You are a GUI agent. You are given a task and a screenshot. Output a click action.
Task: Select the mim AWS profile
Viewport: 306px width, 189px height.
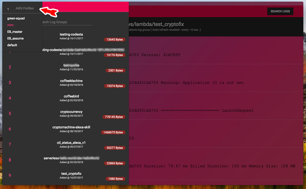pyautogui.click(x=10, y=25)
